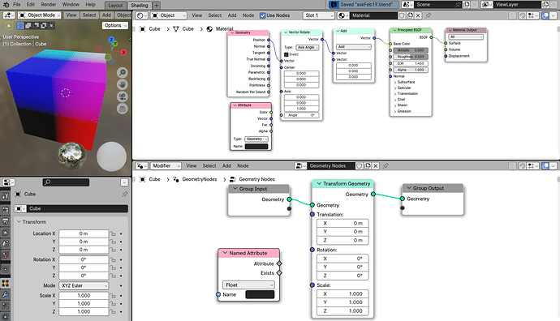560x321 pixels.
Task: Click the Blender logo menu icon
Action: (6, 5)
